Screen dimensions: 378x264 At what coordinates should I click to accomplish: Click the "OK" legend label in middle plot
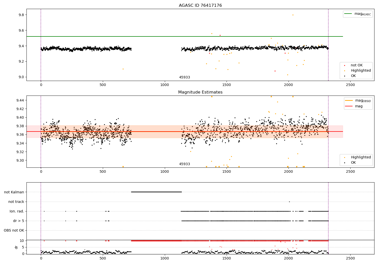click(x=353, y=163)
